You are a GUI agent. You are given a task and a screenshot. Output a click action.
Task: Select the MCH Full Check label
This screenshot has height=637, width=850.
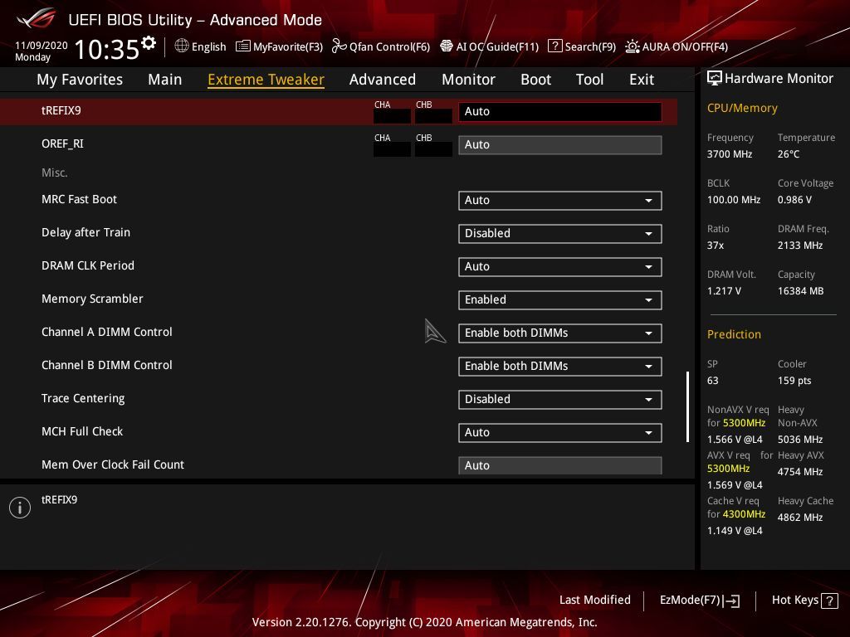point(82,431)
